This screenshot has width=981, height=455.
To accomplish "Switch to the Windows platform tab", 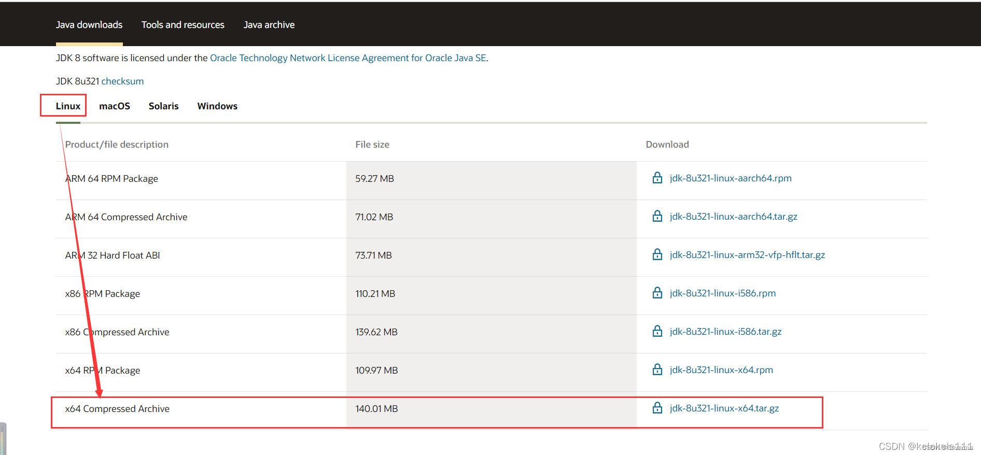I will (217, 106).
